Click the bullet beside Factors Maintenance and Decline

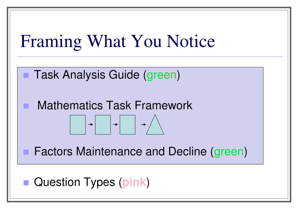coord(26,152)
